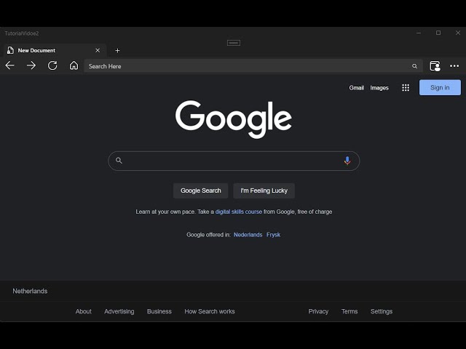Select the New Document tab
466x349 pixels.
[x=55, y=50]
